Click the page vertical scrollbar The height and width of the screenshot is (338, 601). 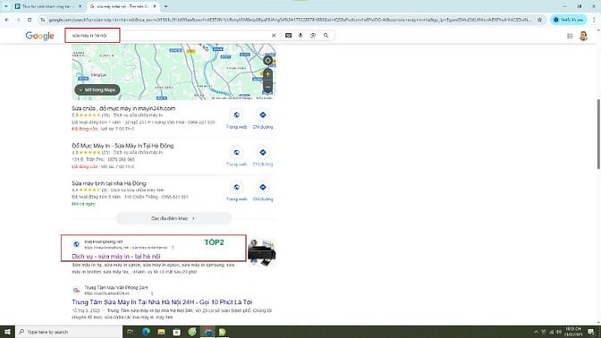(598, 134)
